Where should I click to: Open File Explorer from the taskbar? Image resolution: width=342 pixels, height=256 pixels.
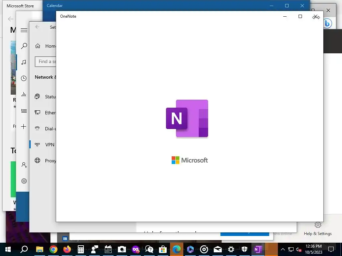(x=39, y=249)
